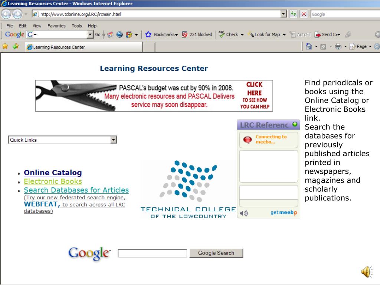Click the blue globe icon in Google toolbar
The width and height of the screenshot is (380, 285).
coord(119,35)
